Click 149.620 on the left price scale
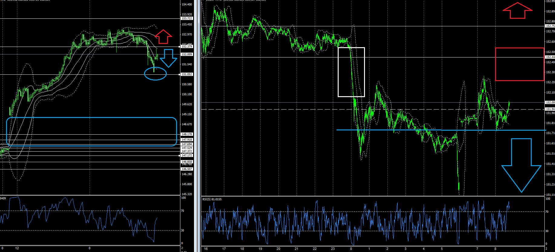555x252 pixels. [x=187, y=104]
